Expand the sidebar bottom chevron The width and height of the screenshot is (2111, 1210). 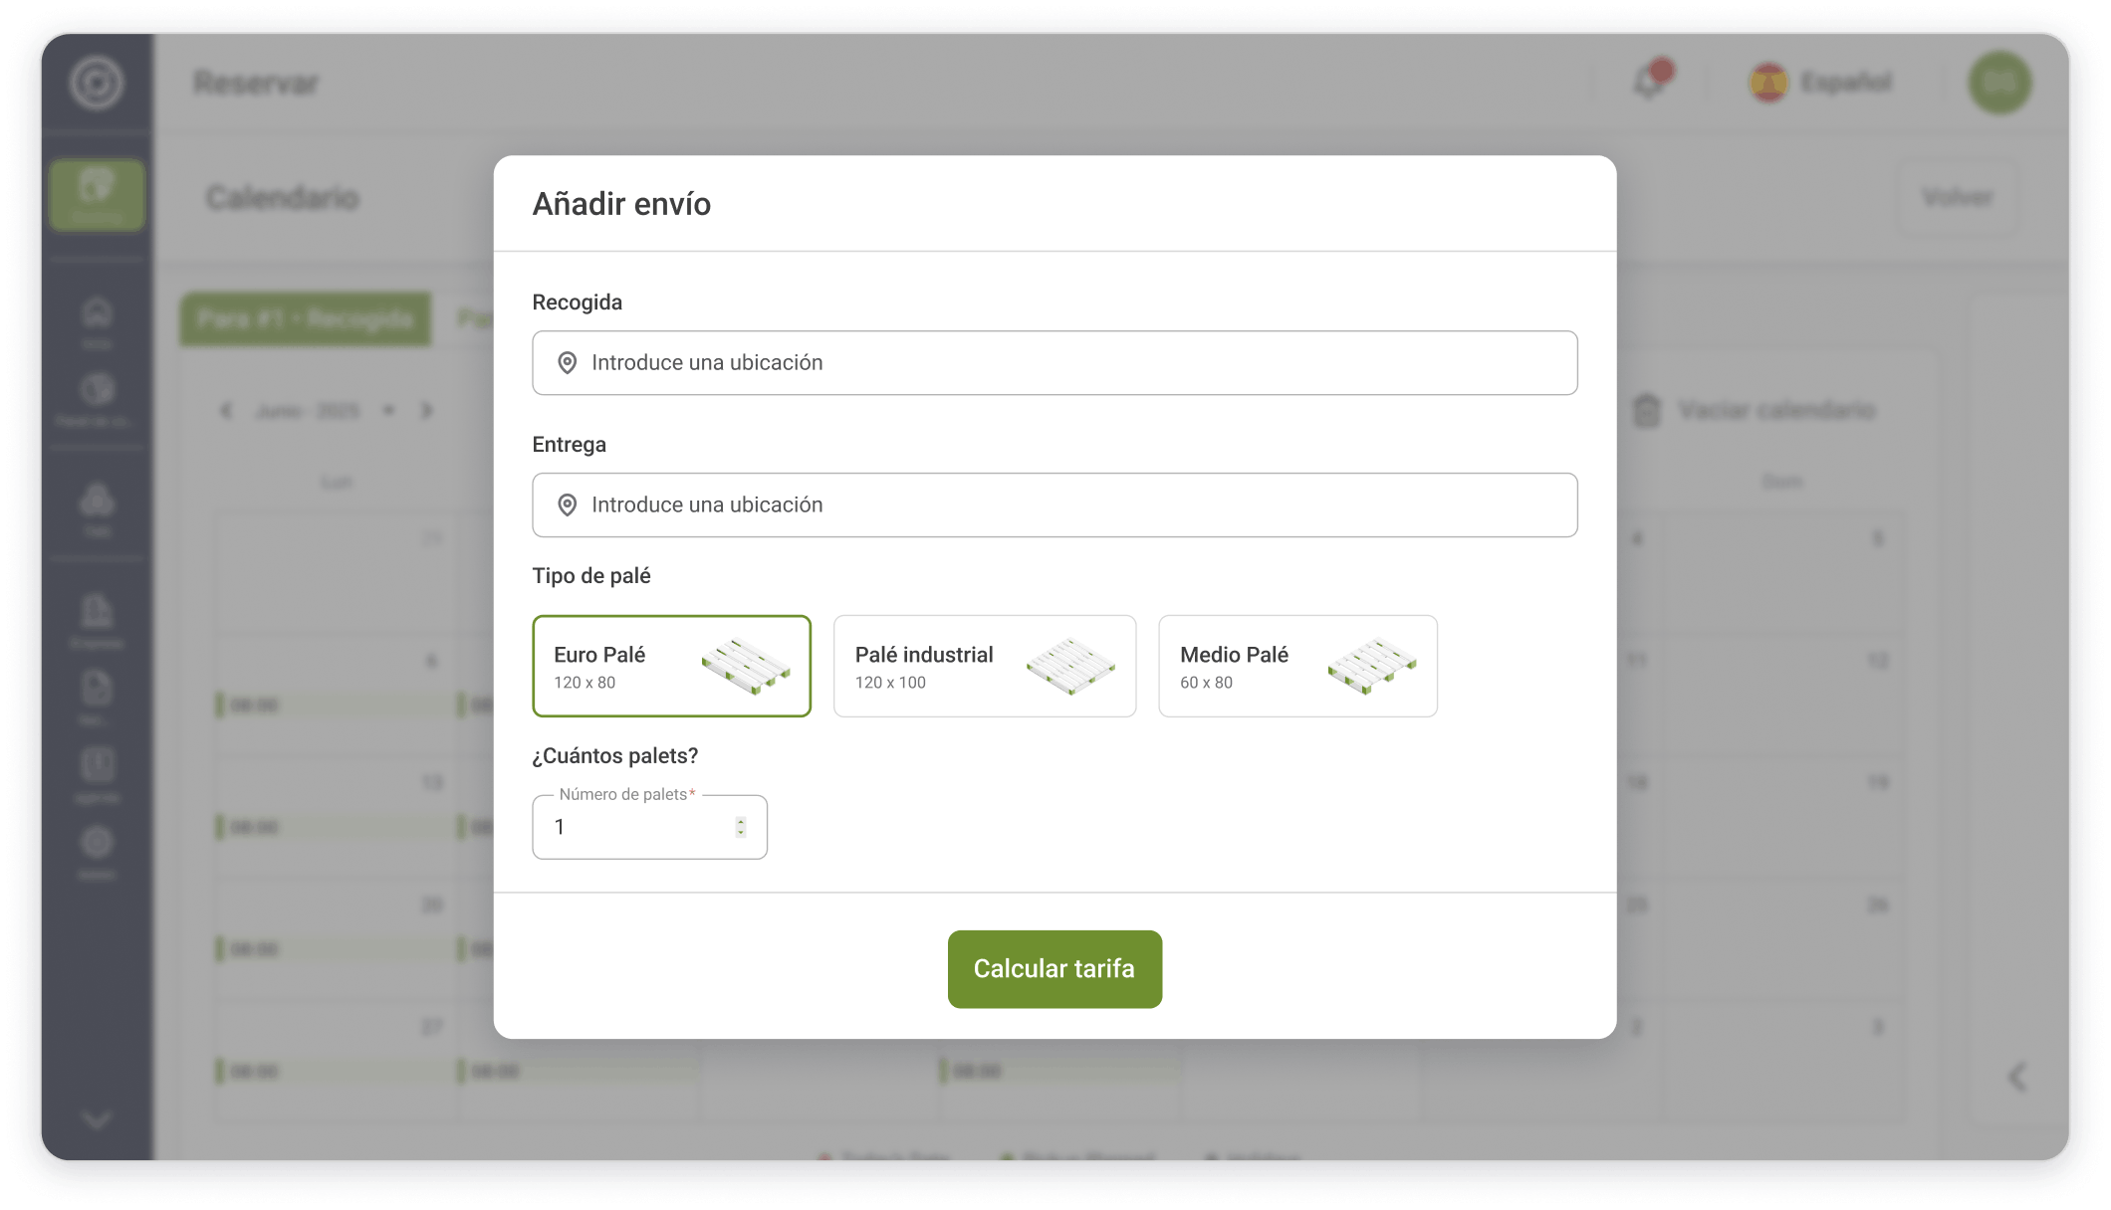click(97, 1119)
